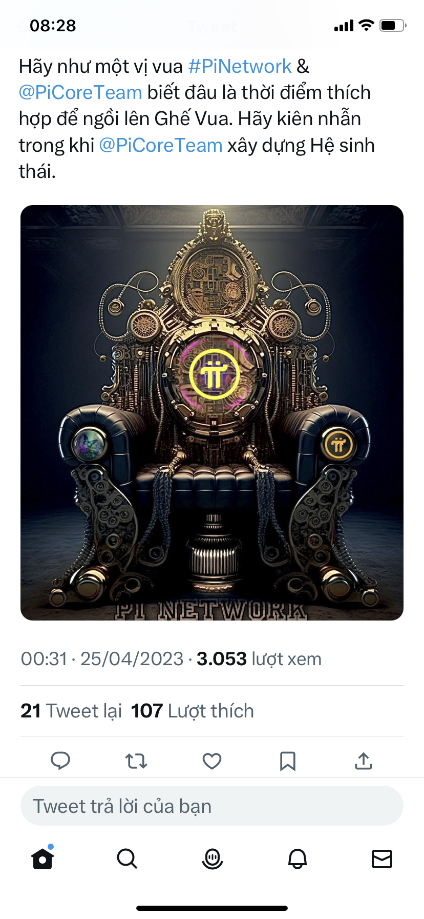Bookmark this tweet
Image resolution: width=424 pixels, height=919 pixels.
click(288, 761)
